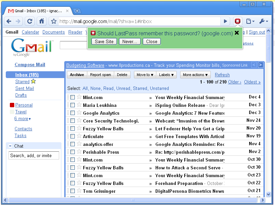Click the browser Forward arrow button
Image resolution: width=275 pixels, height=206 pixels.
coord(18,21)
